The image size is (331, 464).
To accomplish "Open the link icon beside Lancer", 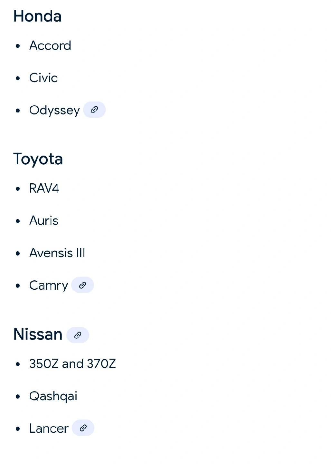I will [x=83, y=428].
